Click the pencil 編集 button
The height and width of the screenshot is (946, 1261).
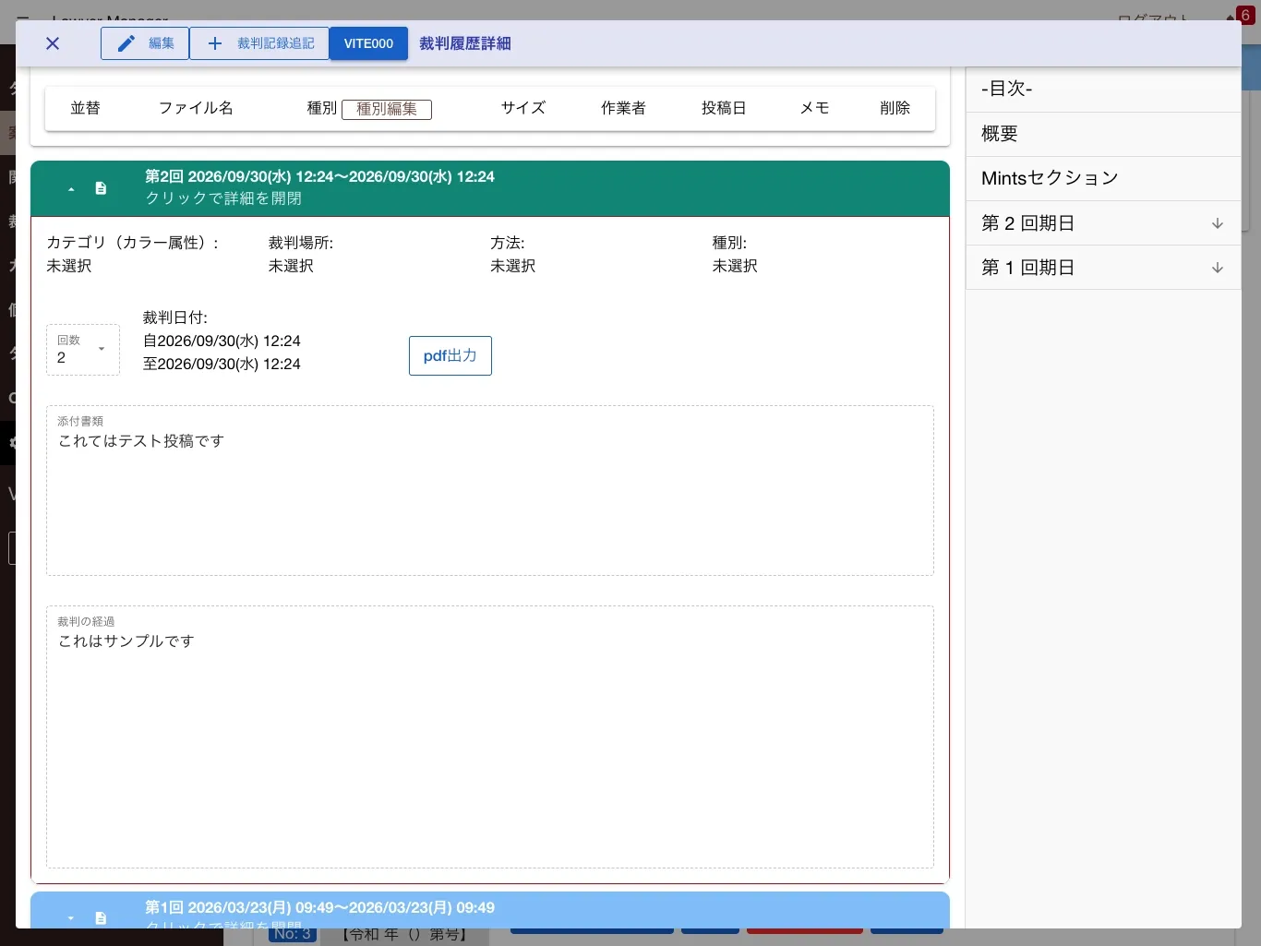[145, 43]
